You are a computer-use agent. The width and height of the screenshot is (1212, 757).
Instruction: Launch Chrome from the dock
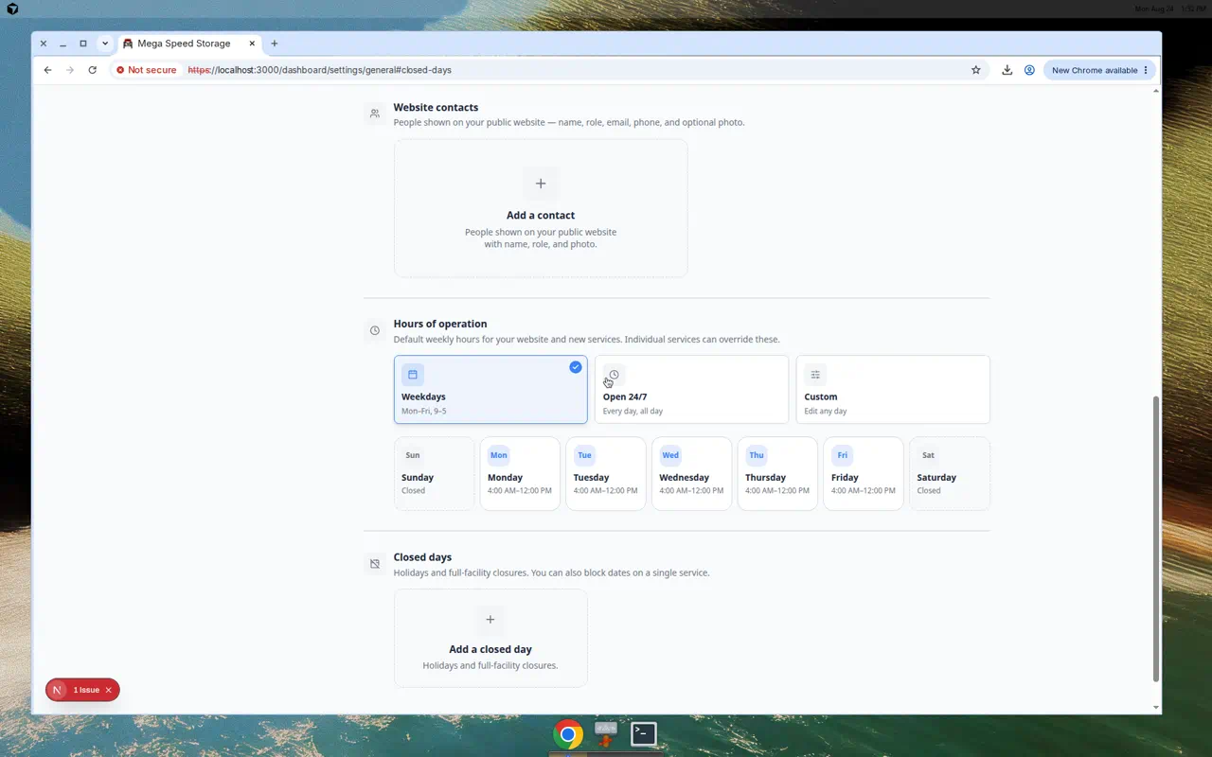point(568,734)
